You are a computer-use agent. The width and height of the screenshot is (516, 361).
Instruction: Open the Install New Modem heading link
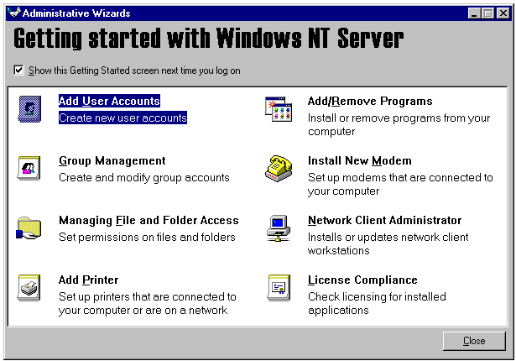(359, 161)
